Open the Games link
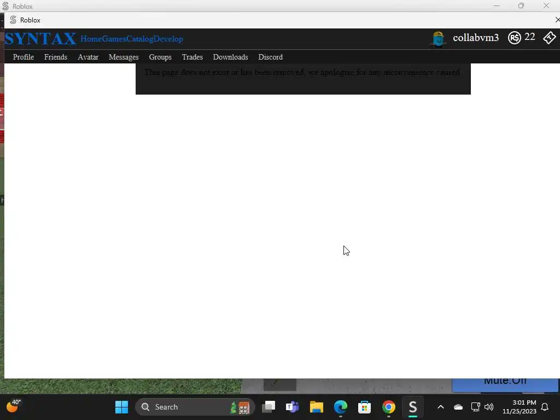Viewport: 560px width, 420px height. (x=114, y=39)
